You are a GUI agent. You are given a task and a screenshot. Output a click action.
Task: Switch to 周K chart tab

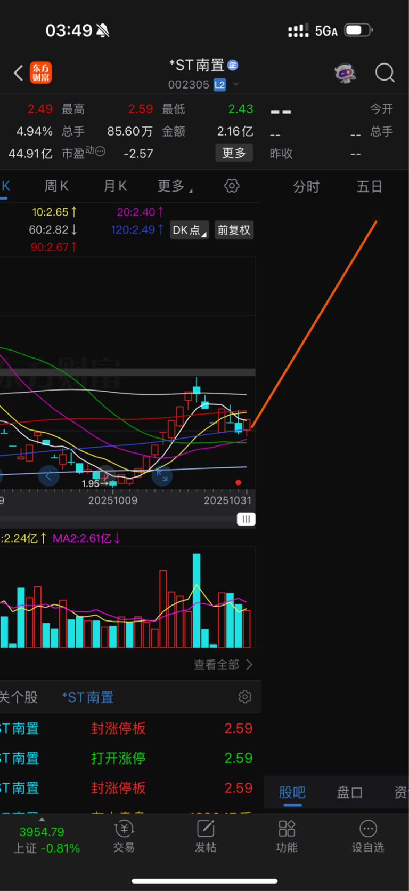click(x=56, y=186)
